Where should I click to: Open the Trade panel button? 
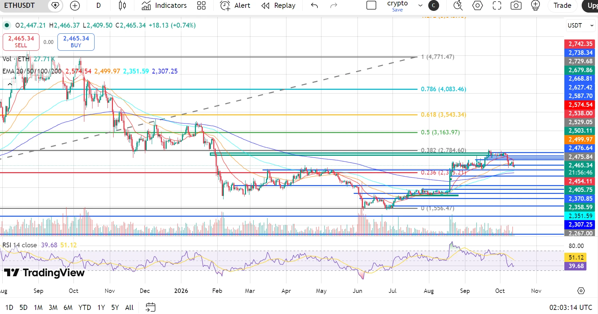pos(562,5)
